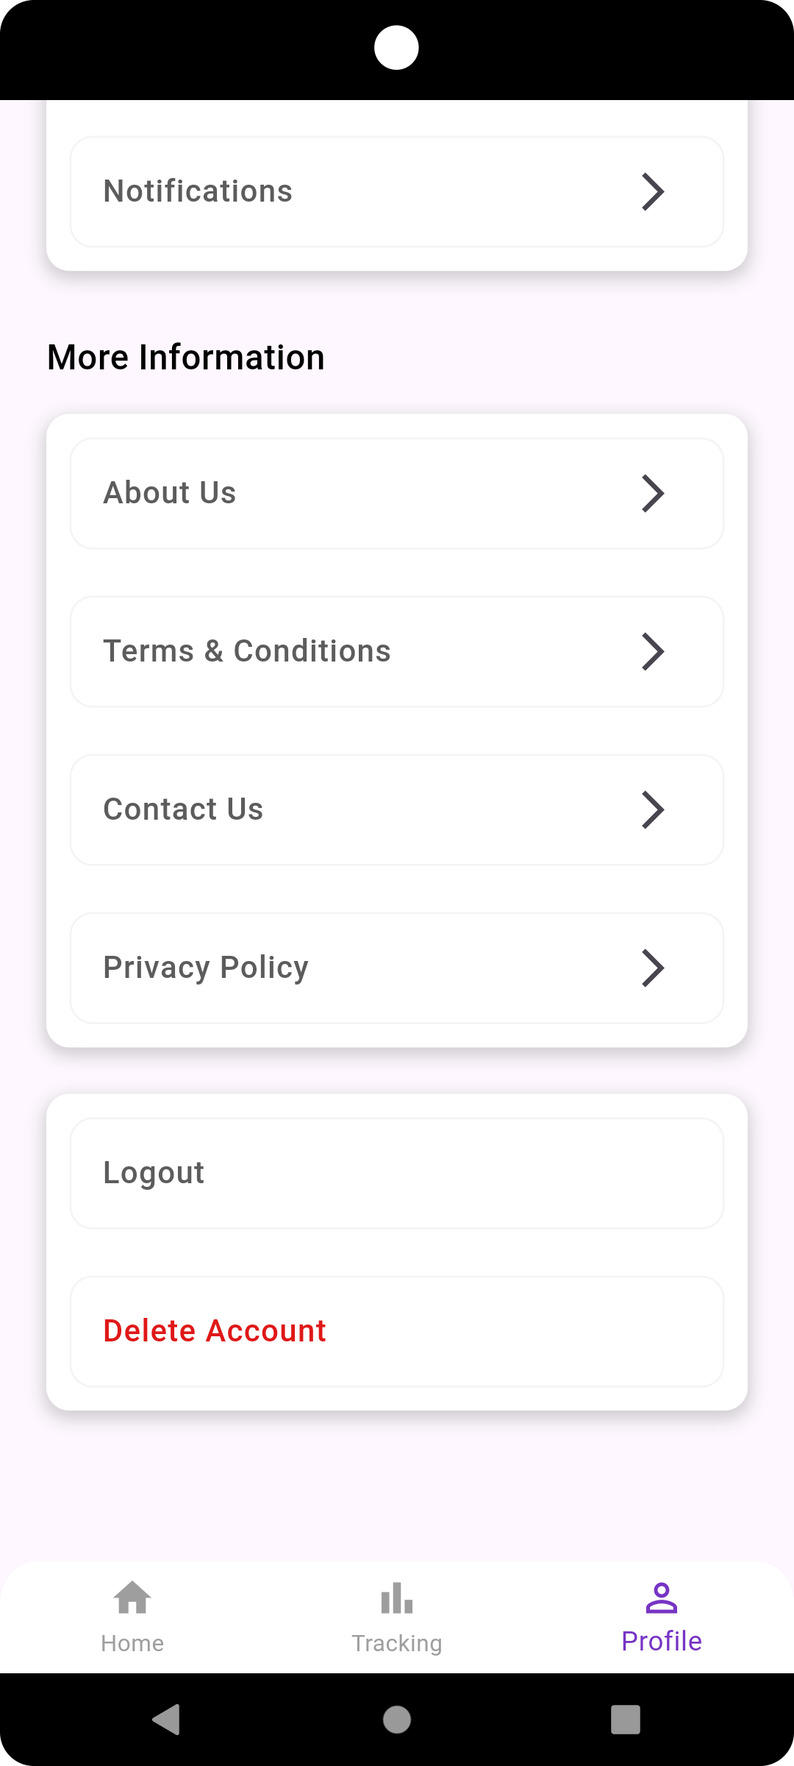Image resolution: width=794 pixels, height=1766 pixels.
Task: Click the About Us chevron arrow
Action: [653, 494]
